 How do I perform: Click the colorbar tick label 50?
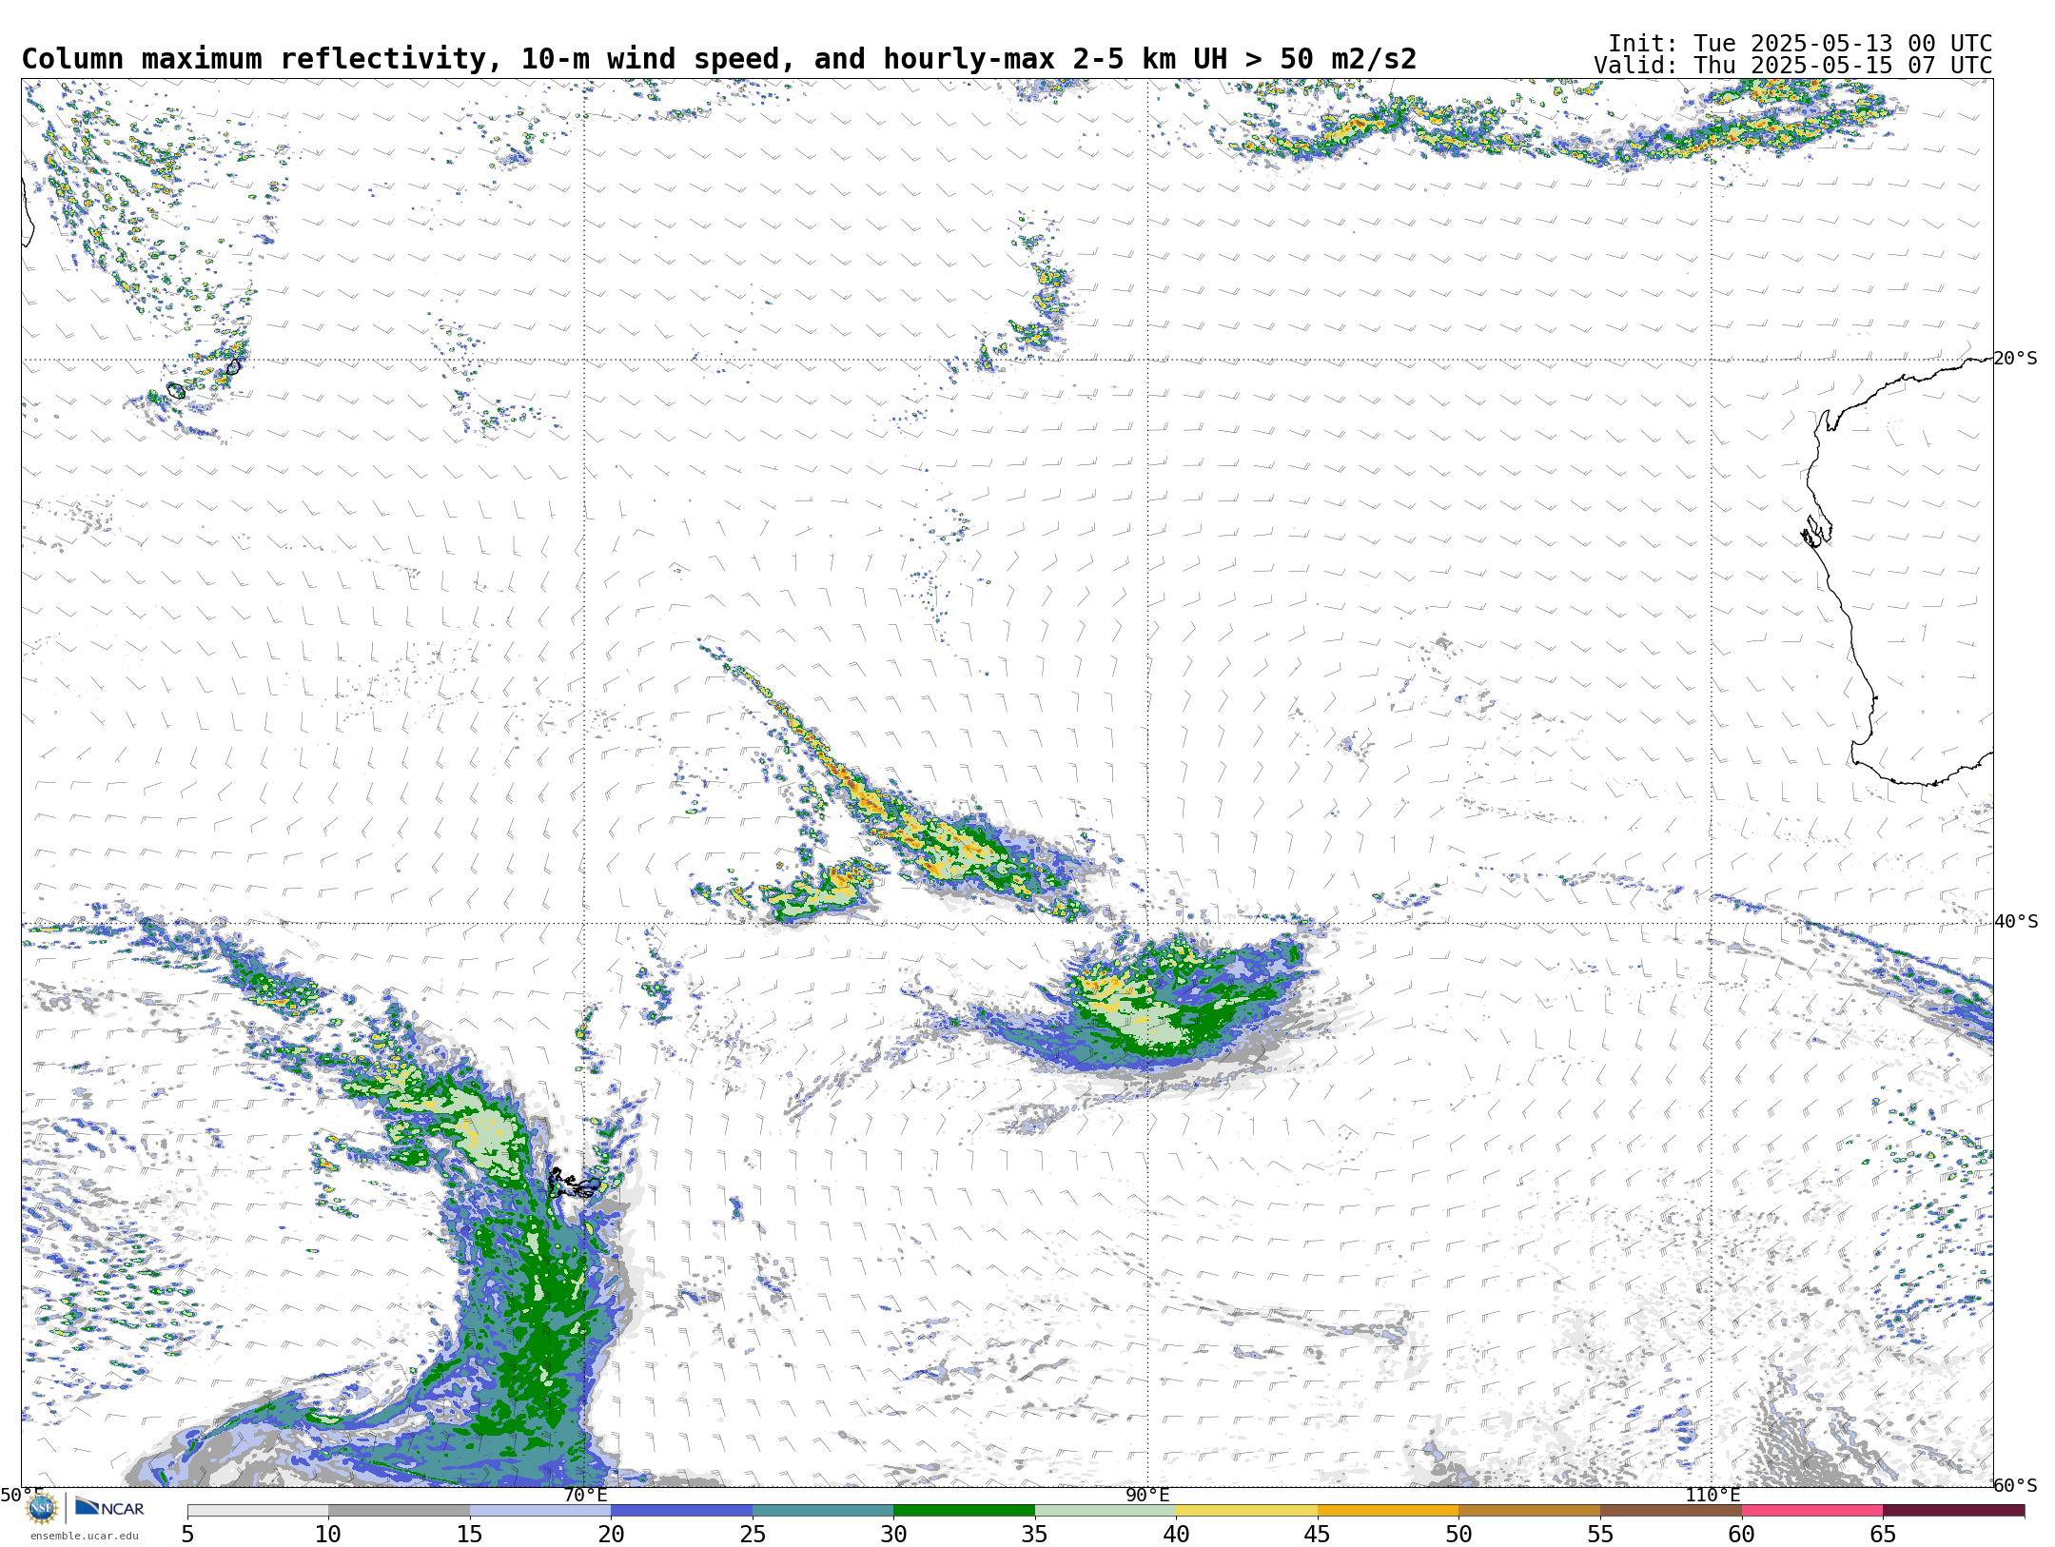click(x=1458, y=1535)
